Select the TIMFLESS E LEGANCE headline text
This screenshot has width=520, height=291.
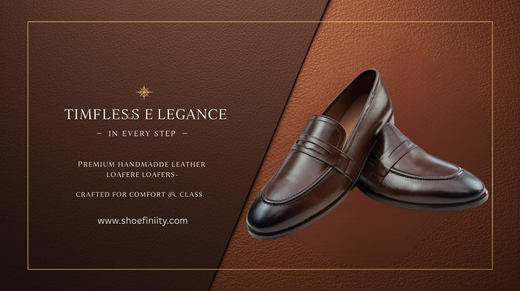click(146, 114)
